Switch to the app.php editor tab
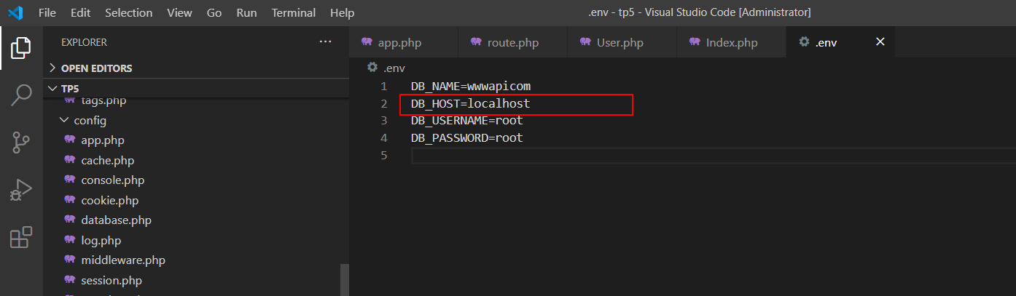Image resolution: width=1016 pixels, height=296 pixels. (x=404, y=42)
